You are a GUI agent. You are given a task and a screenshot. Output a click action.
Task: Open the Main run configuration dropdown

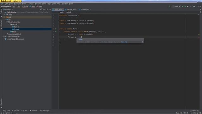(176, 6)
